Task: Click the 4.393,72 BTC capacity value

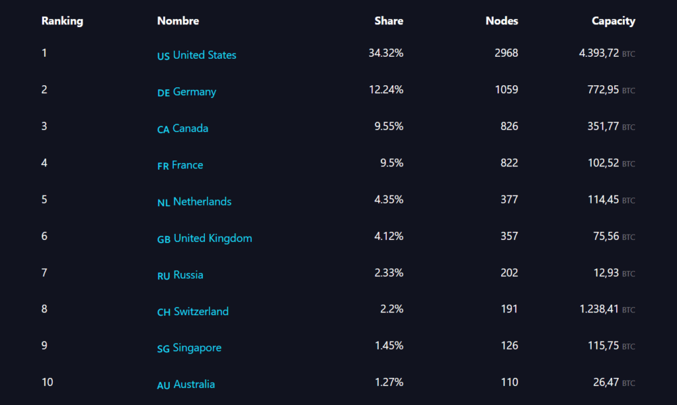Action: [607, 54]
